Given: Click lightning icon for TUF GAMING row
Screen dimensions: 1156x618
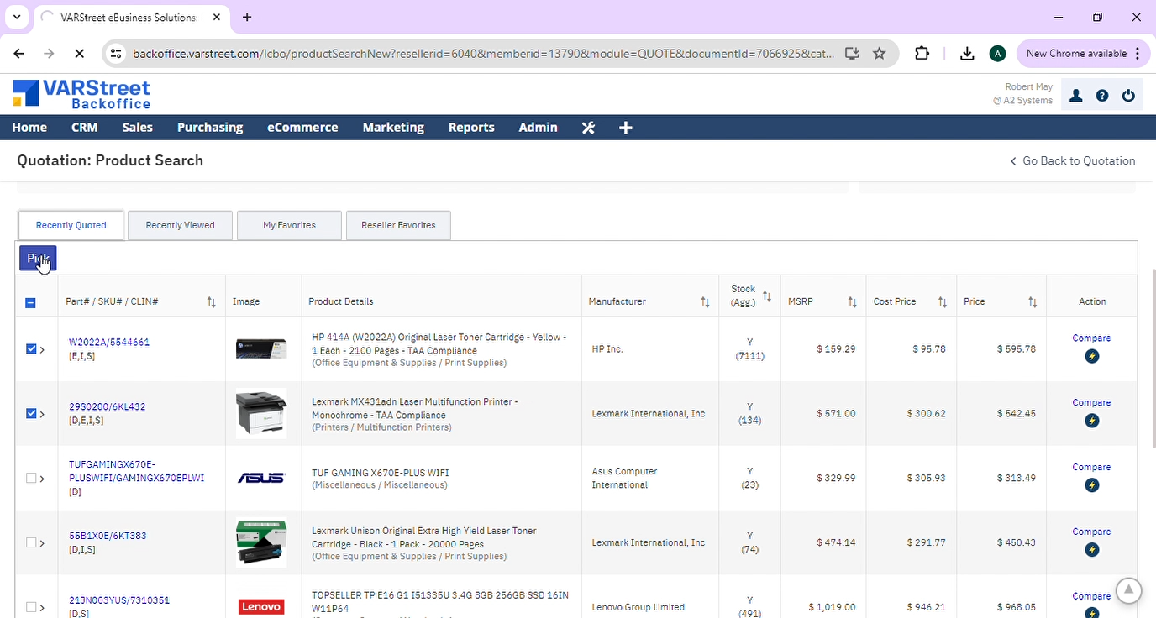Looking at the screenshot, I should (1091, 485).
